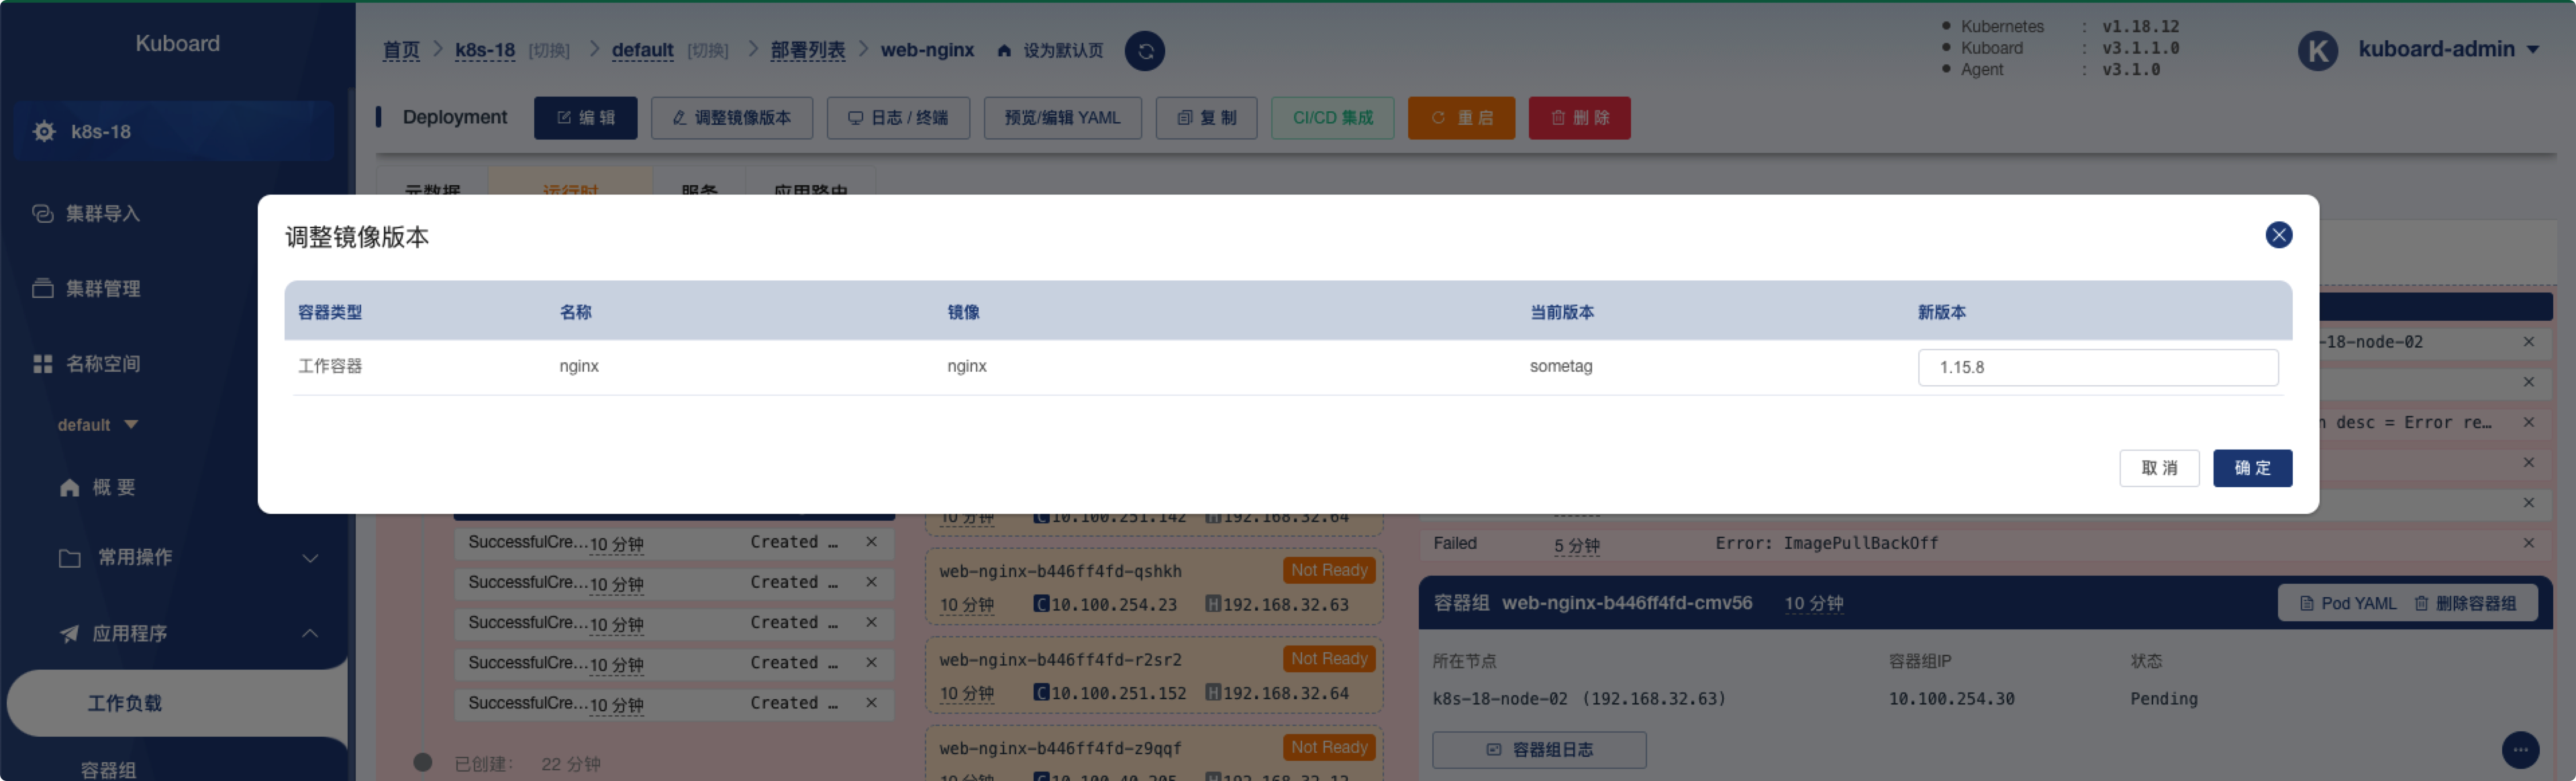Select 容器组 in the sidebar
The width and height of the screenshot is (2576, 781).
[108, 769]
